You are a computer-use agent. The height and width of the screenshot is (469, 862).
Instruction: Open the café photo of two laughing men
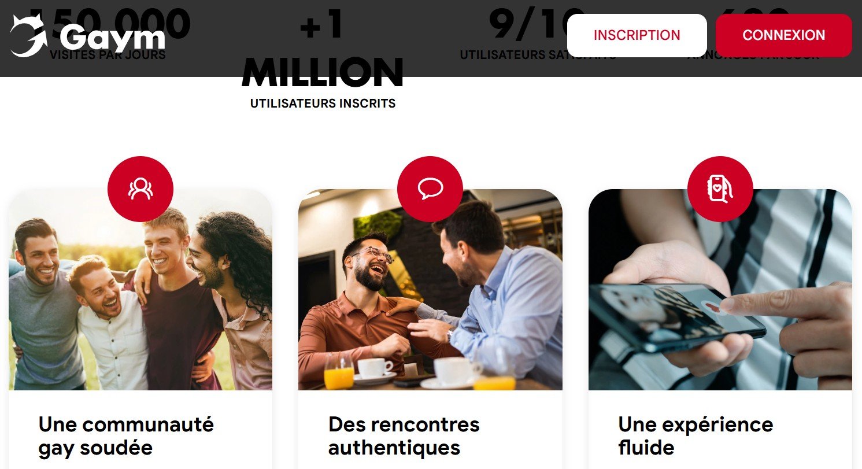[x=430, y=290]
